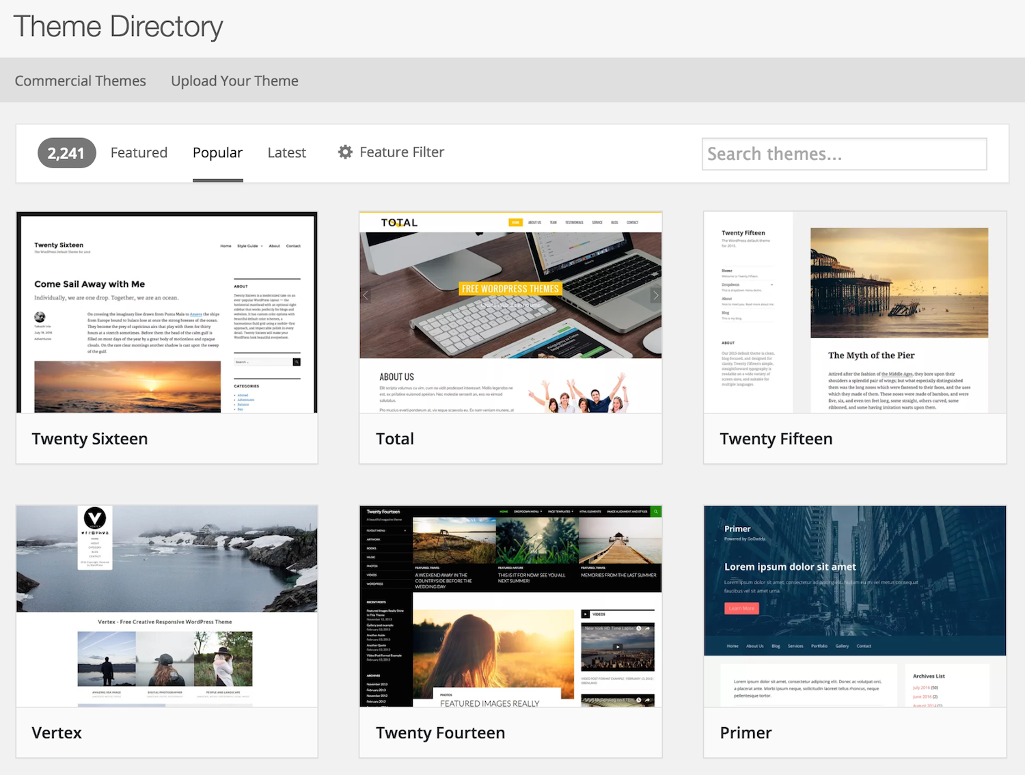Click the 2,241 theme count badge

point(66,153)
